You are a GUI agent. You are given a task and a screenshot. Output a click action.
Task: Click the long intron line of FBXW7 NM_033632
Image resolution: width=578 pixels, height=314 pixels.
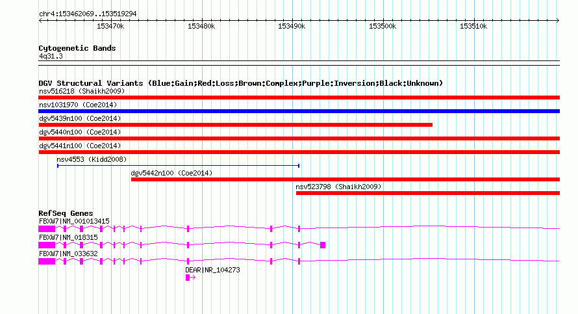click(429, 260)
